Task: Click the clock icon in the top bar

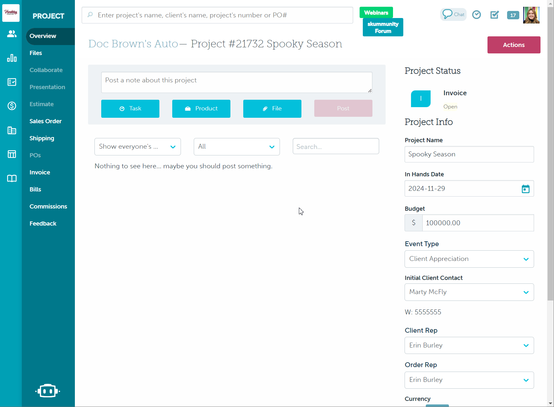Action: 477,14
